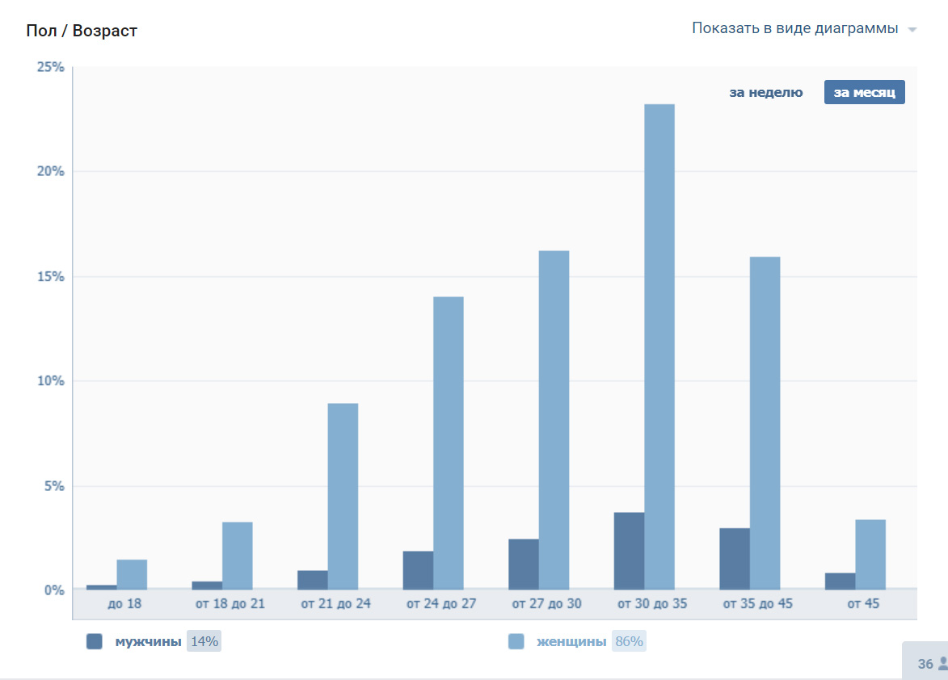Click the 86% badge next to женщины
This screenshot has height=680, width=948.
629,641
